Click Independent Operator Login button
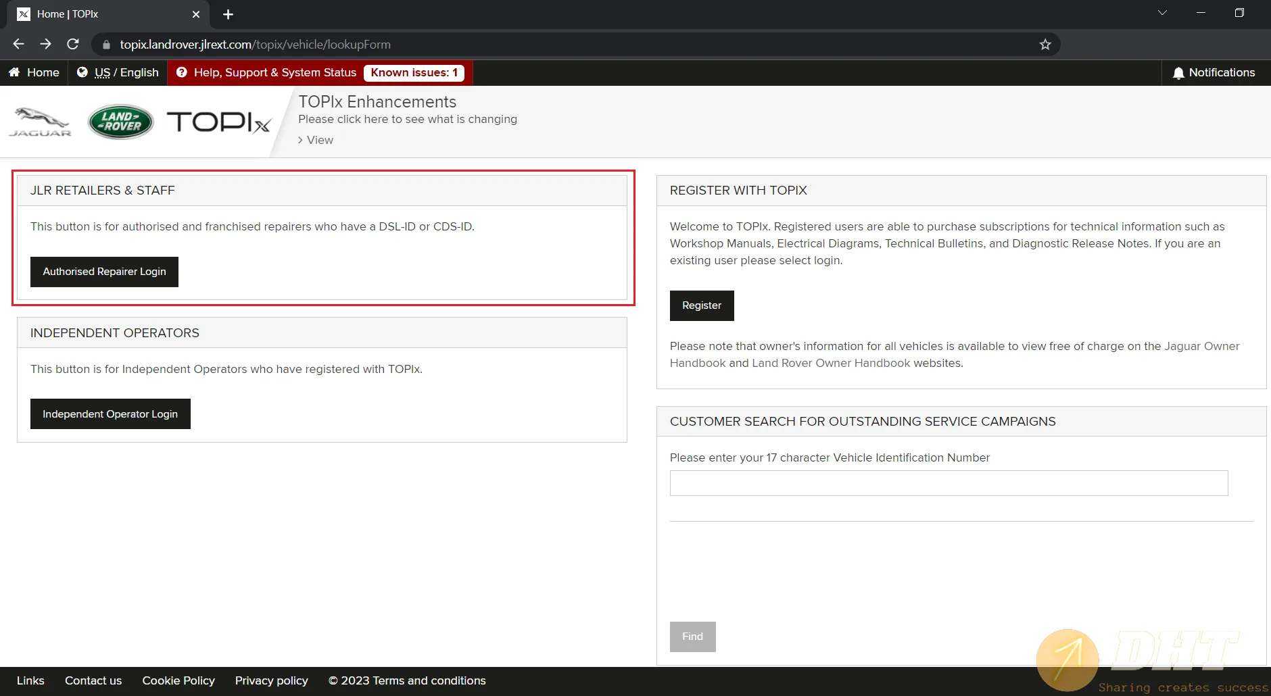The width and height of the screenshot is (1271, 696). pyautogui.click(x=110, y=414)
